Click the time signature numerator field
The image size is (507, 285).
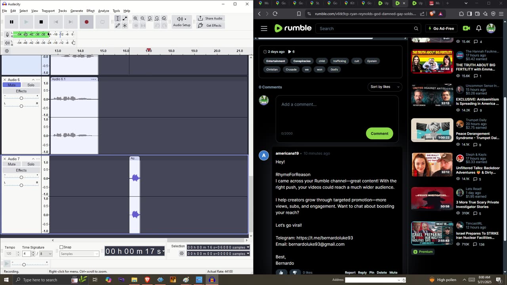(x=26, y=254)
